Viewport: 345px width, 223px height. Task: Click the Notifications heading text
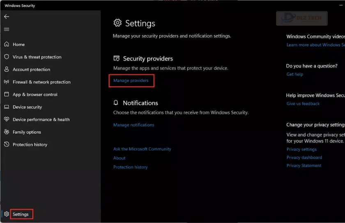tap(140, 103)
